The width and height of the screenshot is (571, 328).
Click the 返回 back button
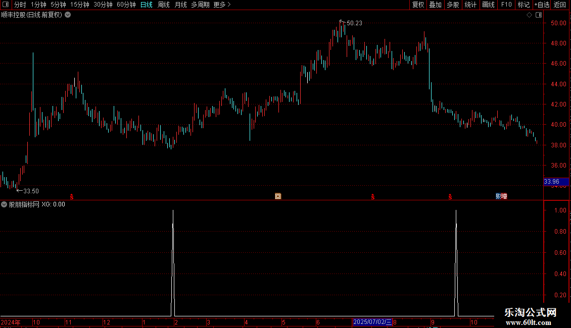coord(560,5)
